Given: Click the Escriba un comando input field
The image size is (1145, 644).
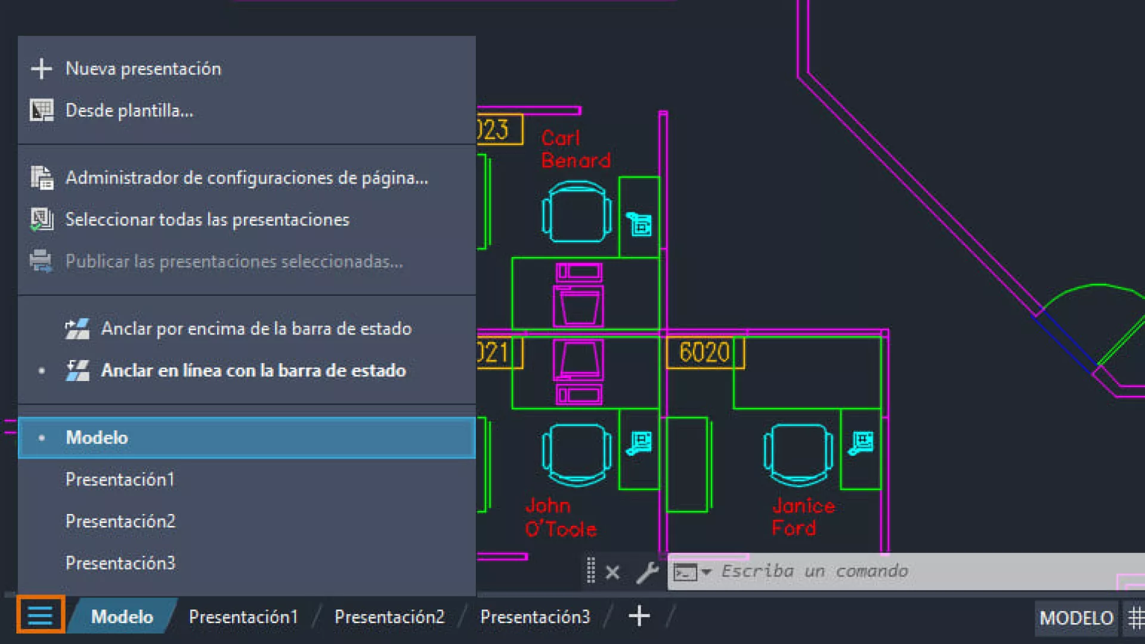Looking at the screenshot, I should click(895, 571).
